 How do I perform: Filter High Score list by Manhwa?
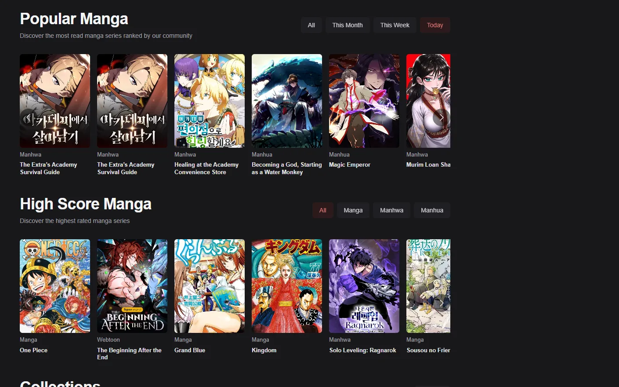pyautogui.click(x=391, y=210)
